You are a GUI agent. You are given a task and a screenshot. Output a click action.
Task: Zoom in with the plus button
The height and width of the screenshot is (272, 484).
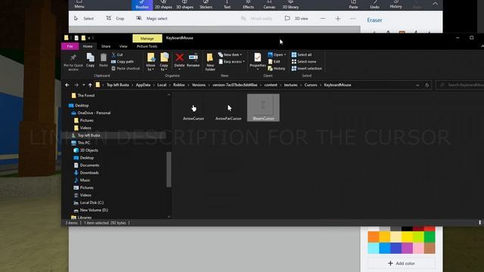[338, 18]
